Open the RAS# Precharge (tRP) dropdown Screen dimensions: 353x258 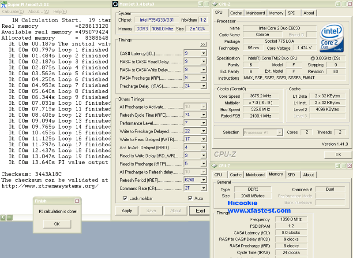(x=203, y=77)
